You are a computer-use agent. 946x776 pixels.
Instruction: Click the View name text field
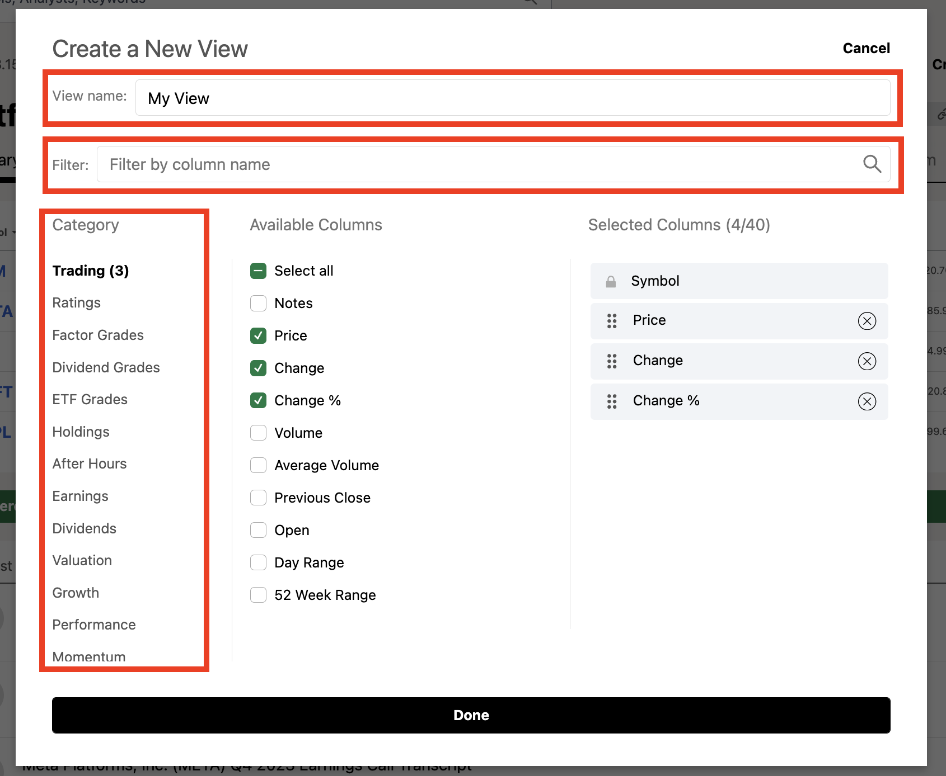click(x=512, y=97)
